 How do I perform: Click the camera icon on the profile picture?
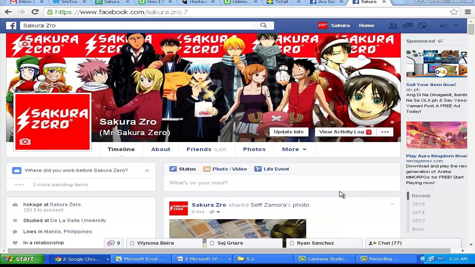click(25, 142)
